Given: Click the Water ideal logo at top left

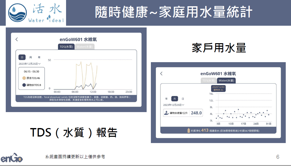Looking at the screenshot, I should (x=36, y=13).
